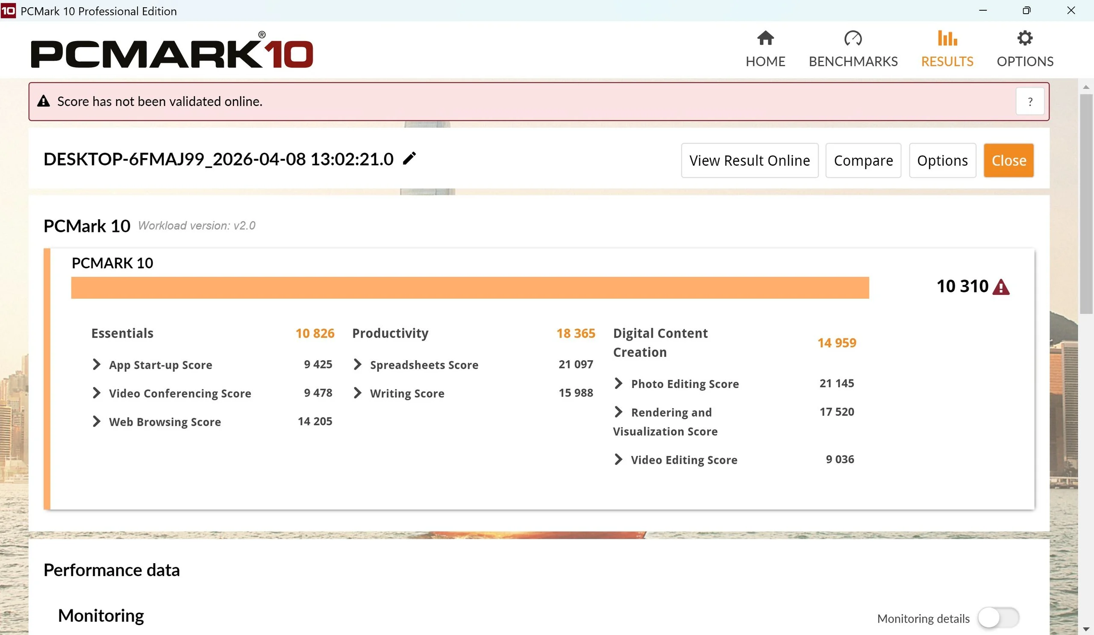Open Options via the gear icon
1094x635 pixels.
pyautogui.click(x=1024, y=38)
